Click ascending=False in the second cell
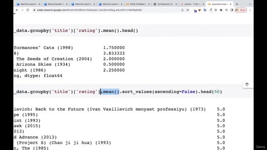 (175, 92)
